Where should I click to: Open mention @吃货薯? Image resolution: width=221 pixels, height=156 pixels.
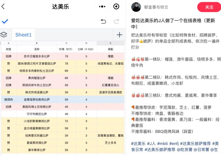click(x=184, y=149)
